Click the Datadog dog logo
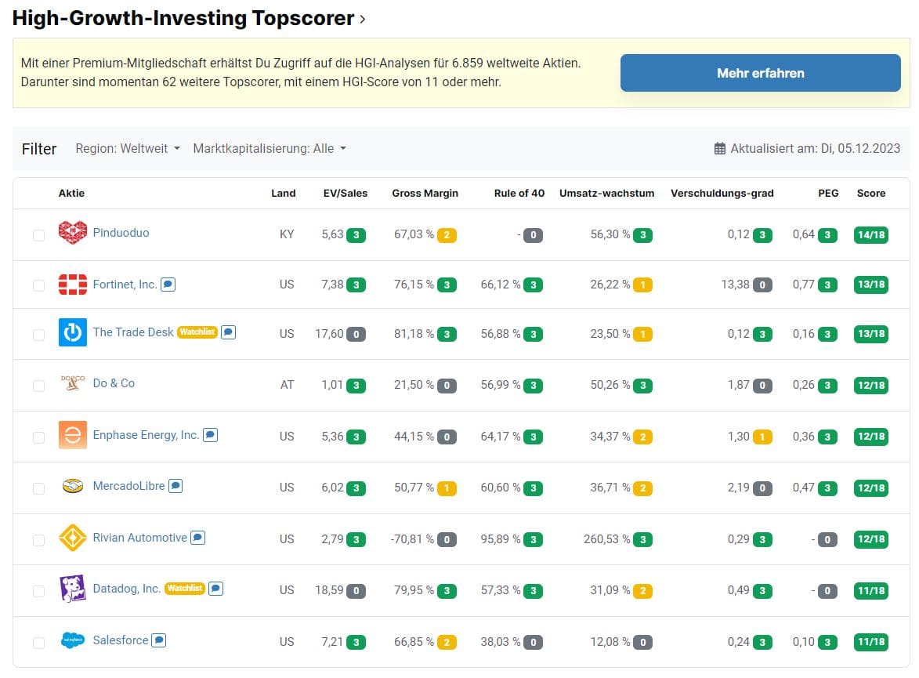 (72, 589)
